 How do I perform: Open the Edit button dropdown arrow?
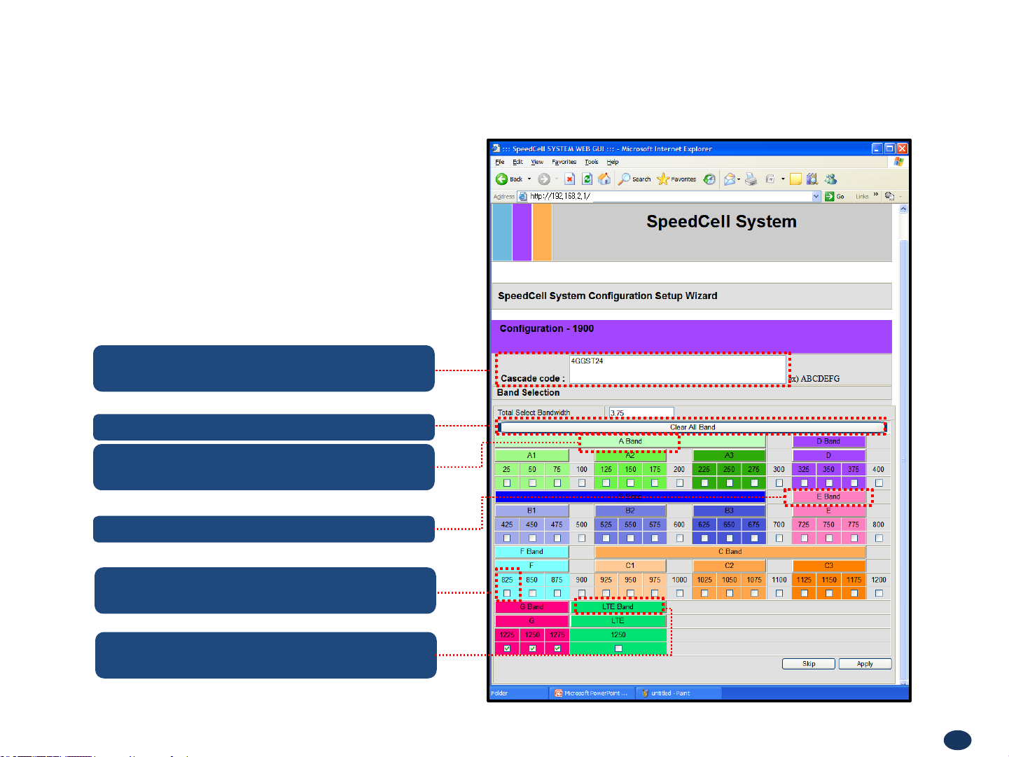coord(783,179)
